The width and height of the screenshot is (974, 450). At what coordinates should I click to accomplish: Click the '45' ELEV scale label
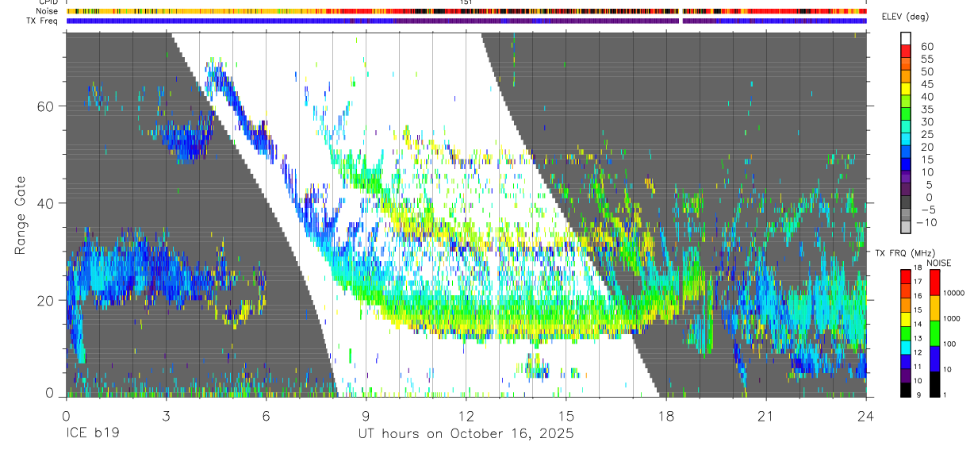coord(926,83)
